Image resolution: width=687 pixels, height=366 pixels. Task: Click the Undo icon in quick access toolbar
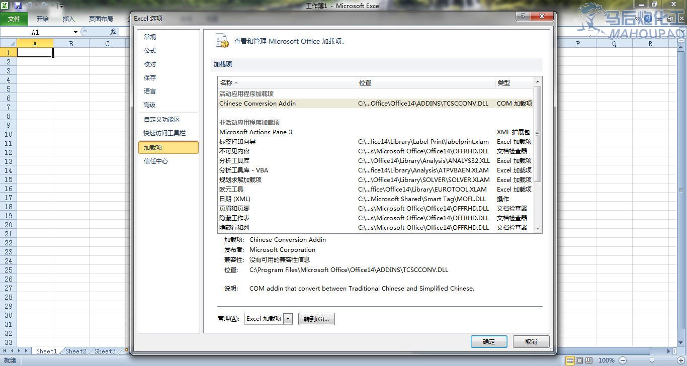point(30,6)
